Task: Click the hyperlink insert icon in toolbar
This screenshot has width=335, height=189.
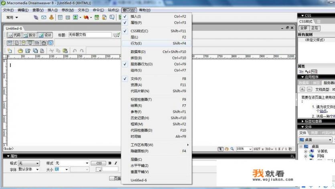Action: tap(36, 18)
